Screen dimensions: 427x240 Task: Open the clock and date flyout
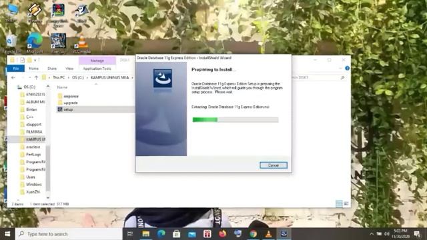click(x=400, y=234)
